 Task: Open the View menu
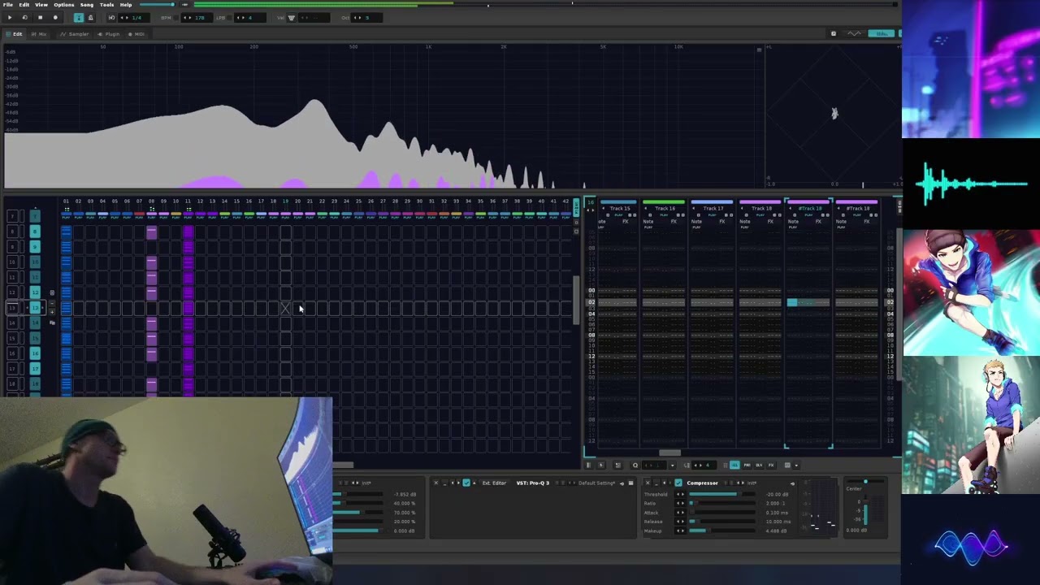[41, 5]
